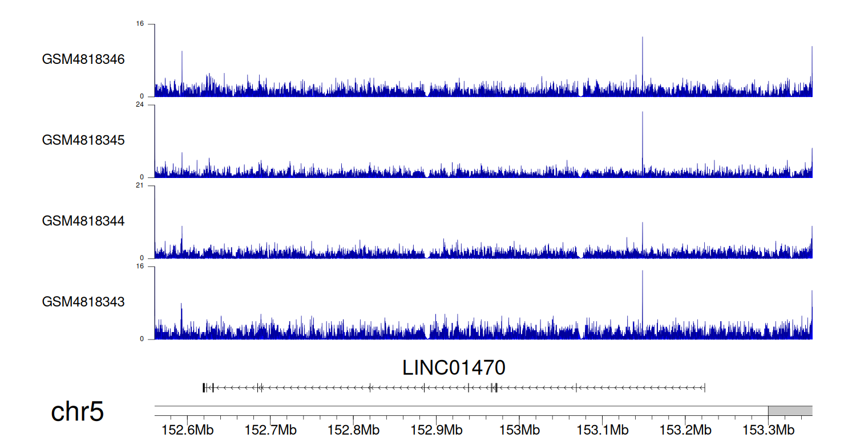This screenshot has height=445, width=856.
Task: Click the leftmost exon block of LINC01470
Action: pyautogui.click(x=204, y=388)
